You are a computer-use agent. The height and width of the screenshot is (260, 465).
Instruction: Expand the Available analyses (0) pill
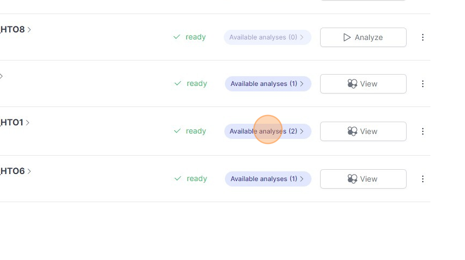click(267, 37)
